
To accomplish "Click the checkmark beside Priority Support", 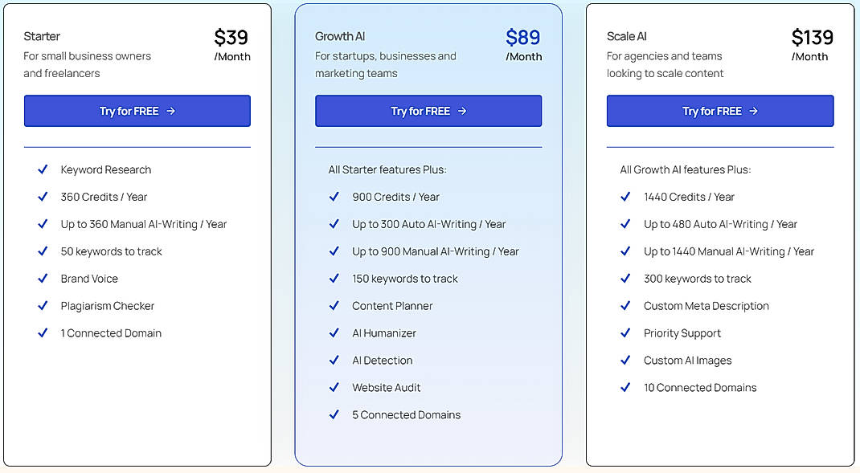I will click(x=625, y=333).
